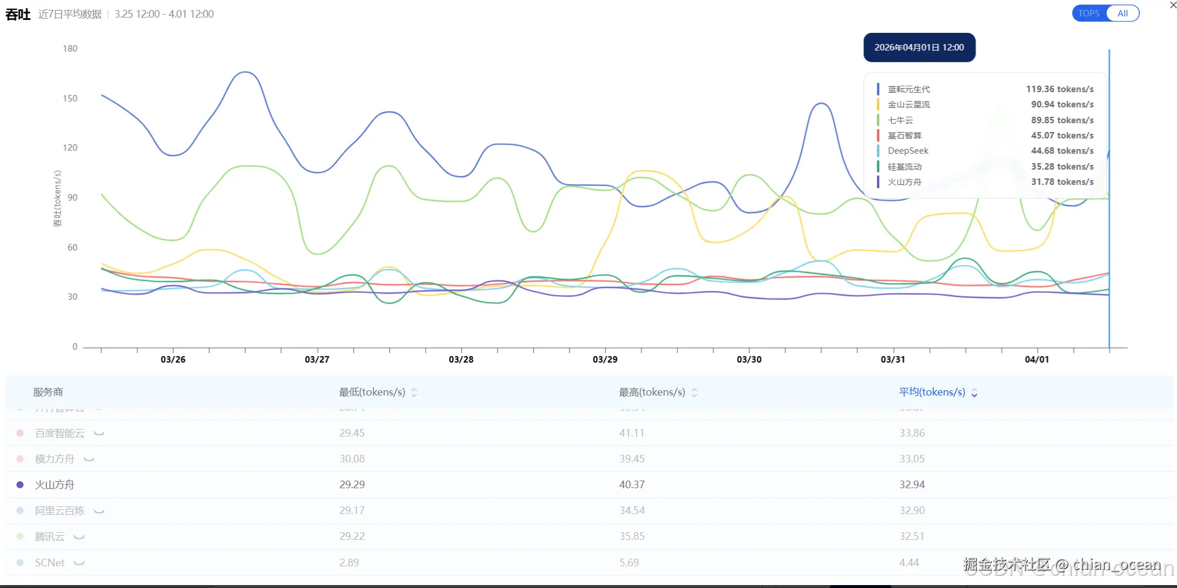Viewport: 1177px width, 588px height.
Task: Sort table by 最高(tokens/s) arrow icon
Action: pos(694,393)
